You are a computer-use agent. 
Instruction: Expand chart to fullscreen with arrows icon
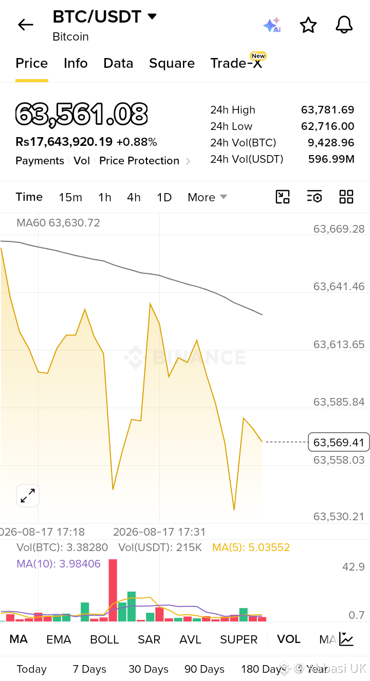pos(28,496)
